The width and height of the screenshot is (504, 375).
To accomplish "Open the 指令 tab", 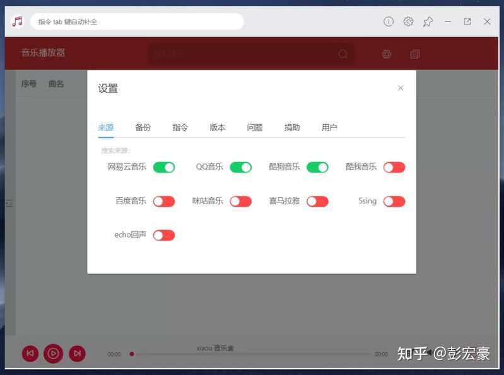I will (x=180, y=127).
